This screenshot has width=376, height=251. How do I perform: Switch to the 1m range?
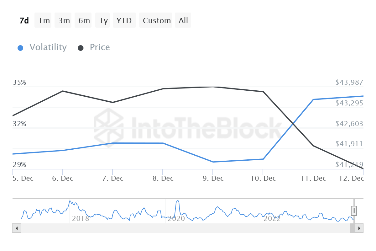pyautogui.click(x=44, y=21)
